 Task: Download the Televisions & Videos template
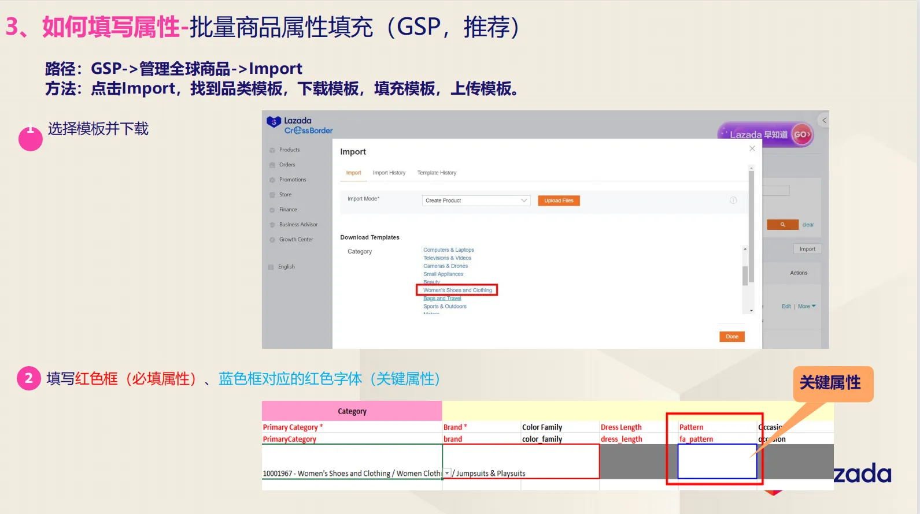(447, 258)
